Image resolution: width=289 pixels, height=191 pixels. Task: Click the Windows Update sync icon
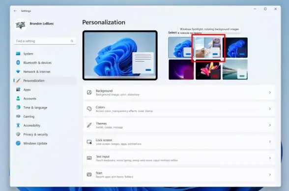click(18, 143)
